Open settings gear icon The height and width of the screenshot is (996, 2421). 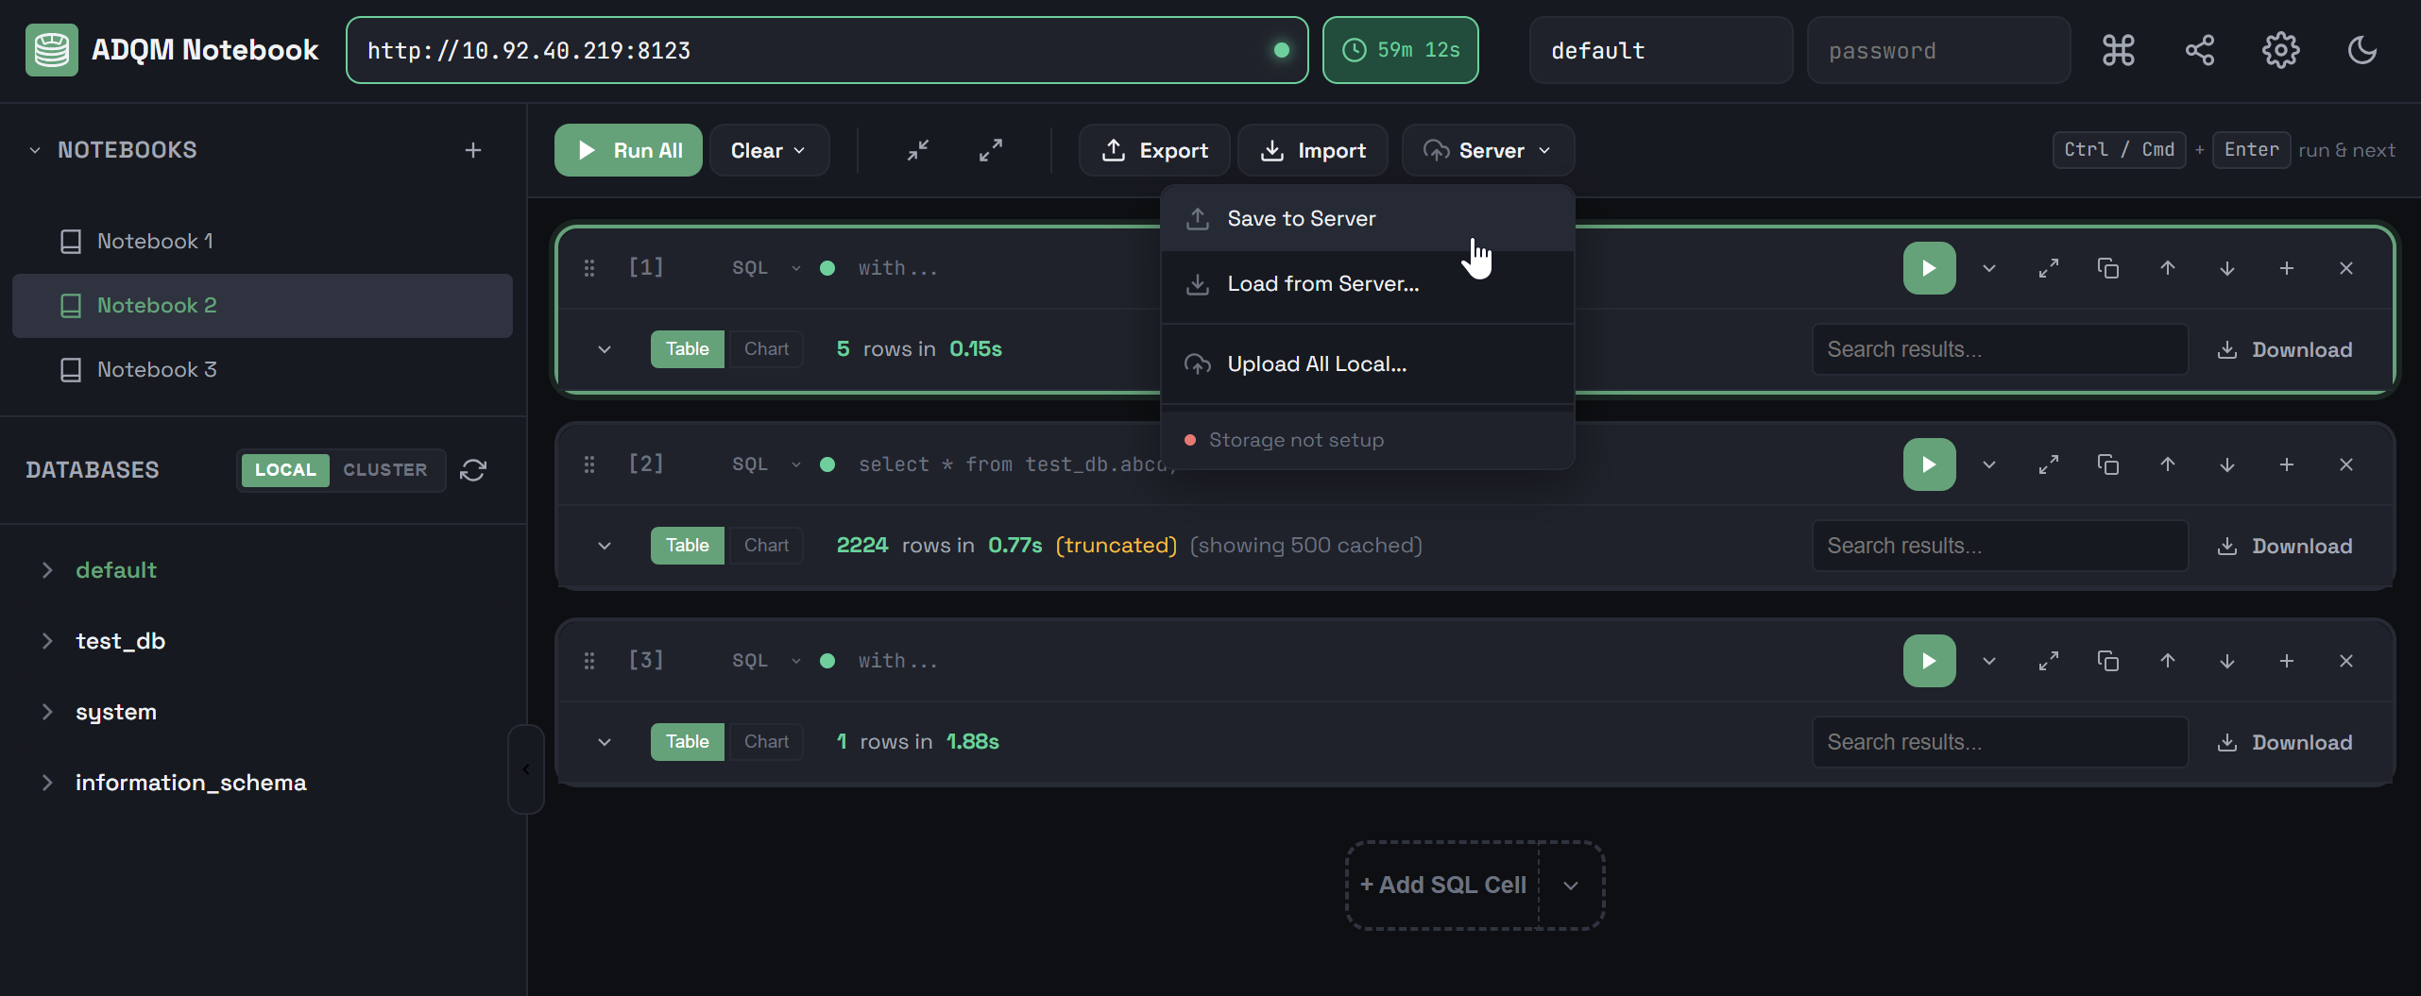(x=2280, y=50)
